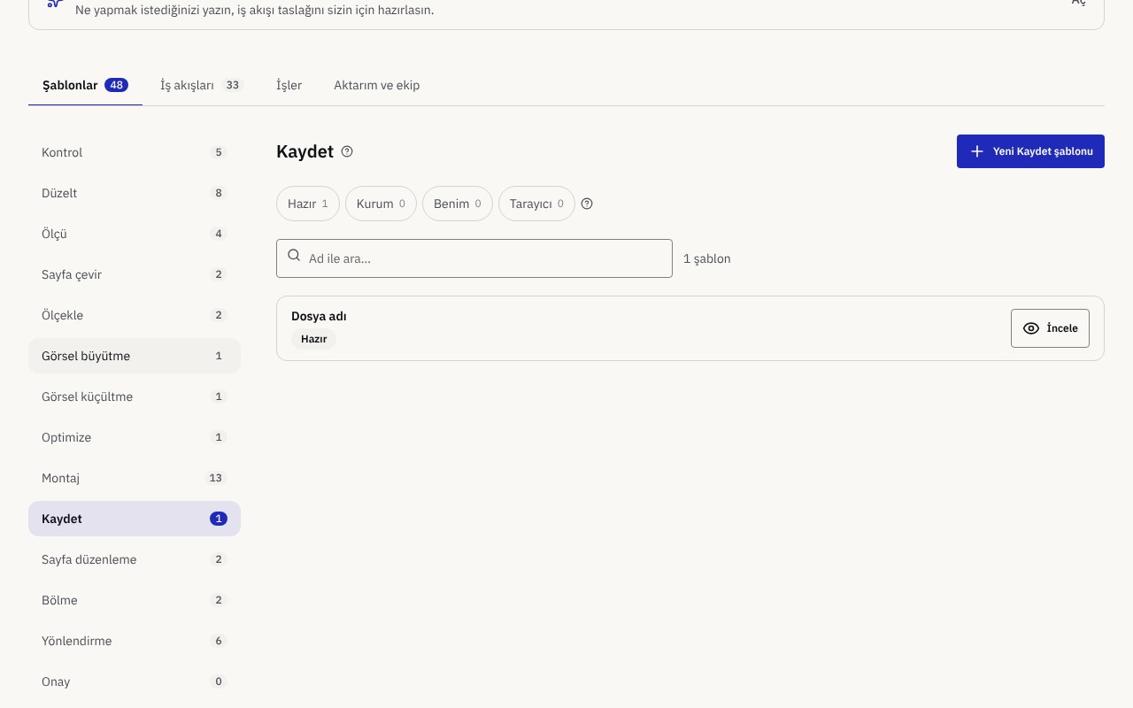Open the Sayfa düzenleme category
Viewport: 1133px width, 708px height.
135,559
